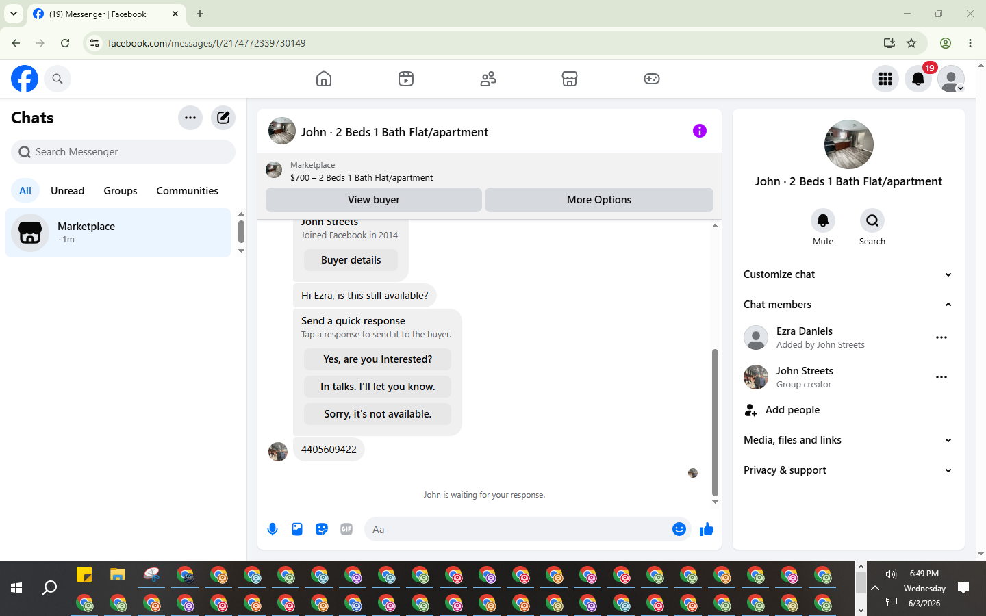Search in conversation using Search icon
This screenshot has width=986, height=616.
coord(872,220)
